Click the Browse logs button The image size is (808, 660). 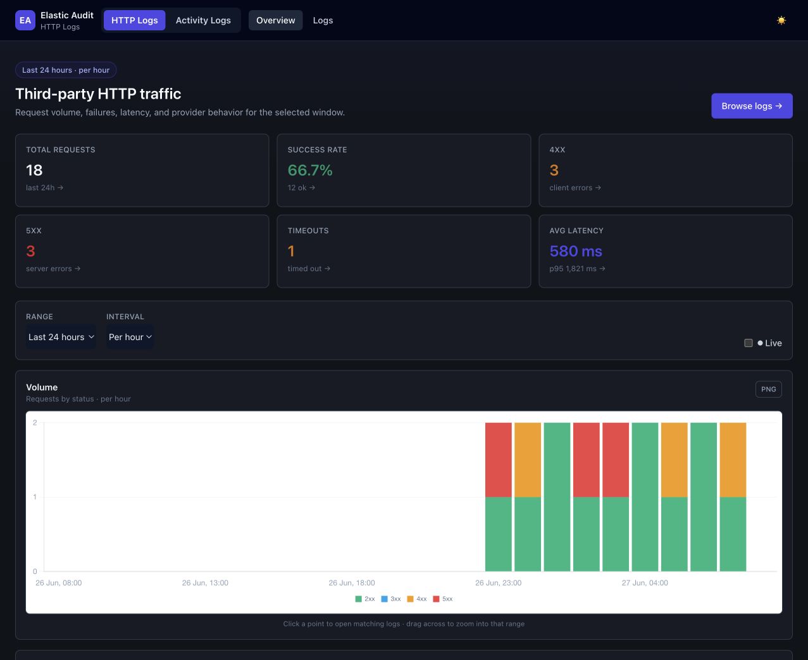coord(752,106)
